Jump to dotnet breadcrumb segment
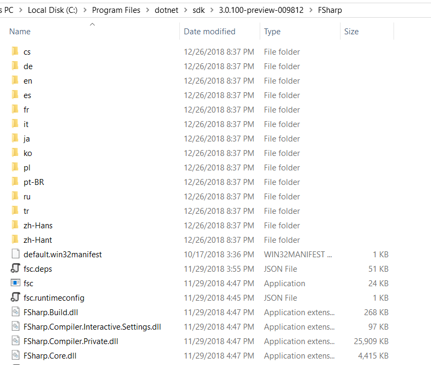The height and width of the screenshot is (365, 431). click(x=167, y=10)
